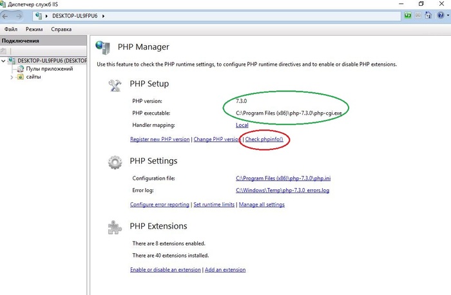The width and height of the screenshot is (451, 295).
Task: Click the home icon in the toolbar
Action: 429,15
